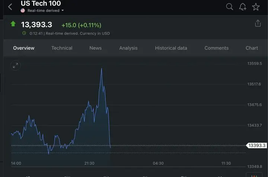This screenshot has height=177, width=268.
Task: Create an alert with the bell plus icon
Action: [243, 7]
